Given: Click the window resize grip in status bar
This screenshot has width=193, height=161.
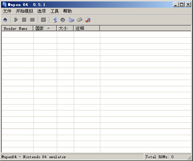Looking at the screenshot, I should click(189, 157).
